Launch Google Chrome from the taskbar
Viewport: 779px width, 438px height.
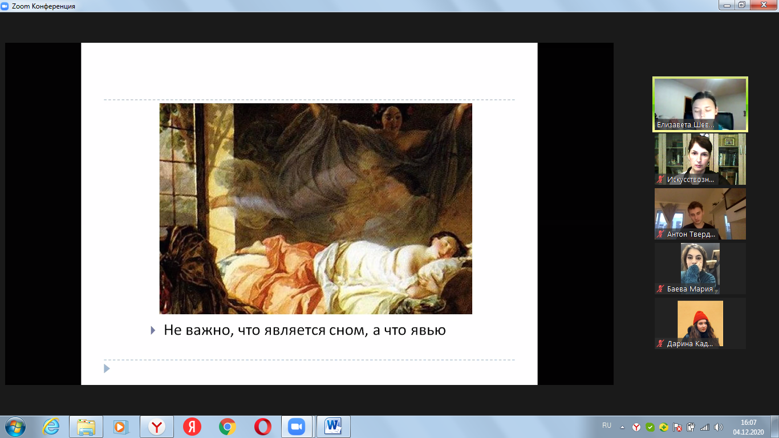pos(228,427)
